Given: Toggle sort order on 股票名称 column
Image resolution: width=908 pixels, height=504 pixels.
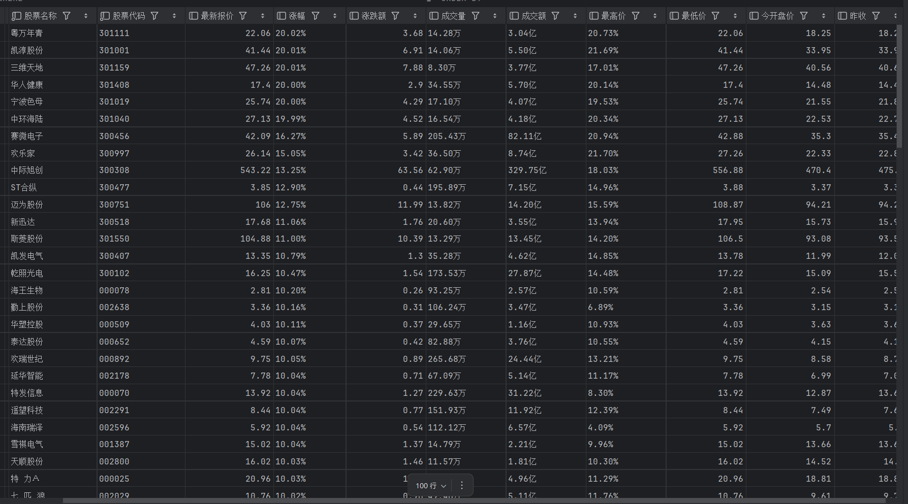Looking at the screenshot, I should click(x=86, y=16).
